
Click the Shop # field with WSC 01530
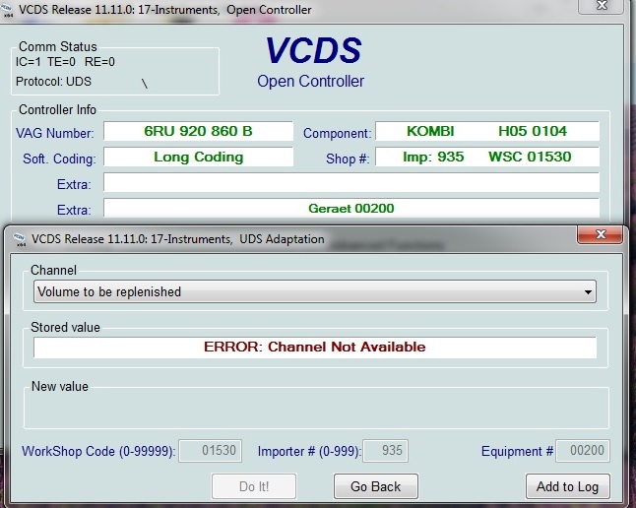click(x=487, y=158)
